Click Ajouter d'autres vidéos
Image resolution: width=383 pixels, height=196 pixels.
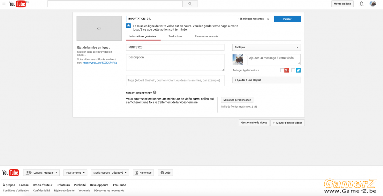click(288, 123)
